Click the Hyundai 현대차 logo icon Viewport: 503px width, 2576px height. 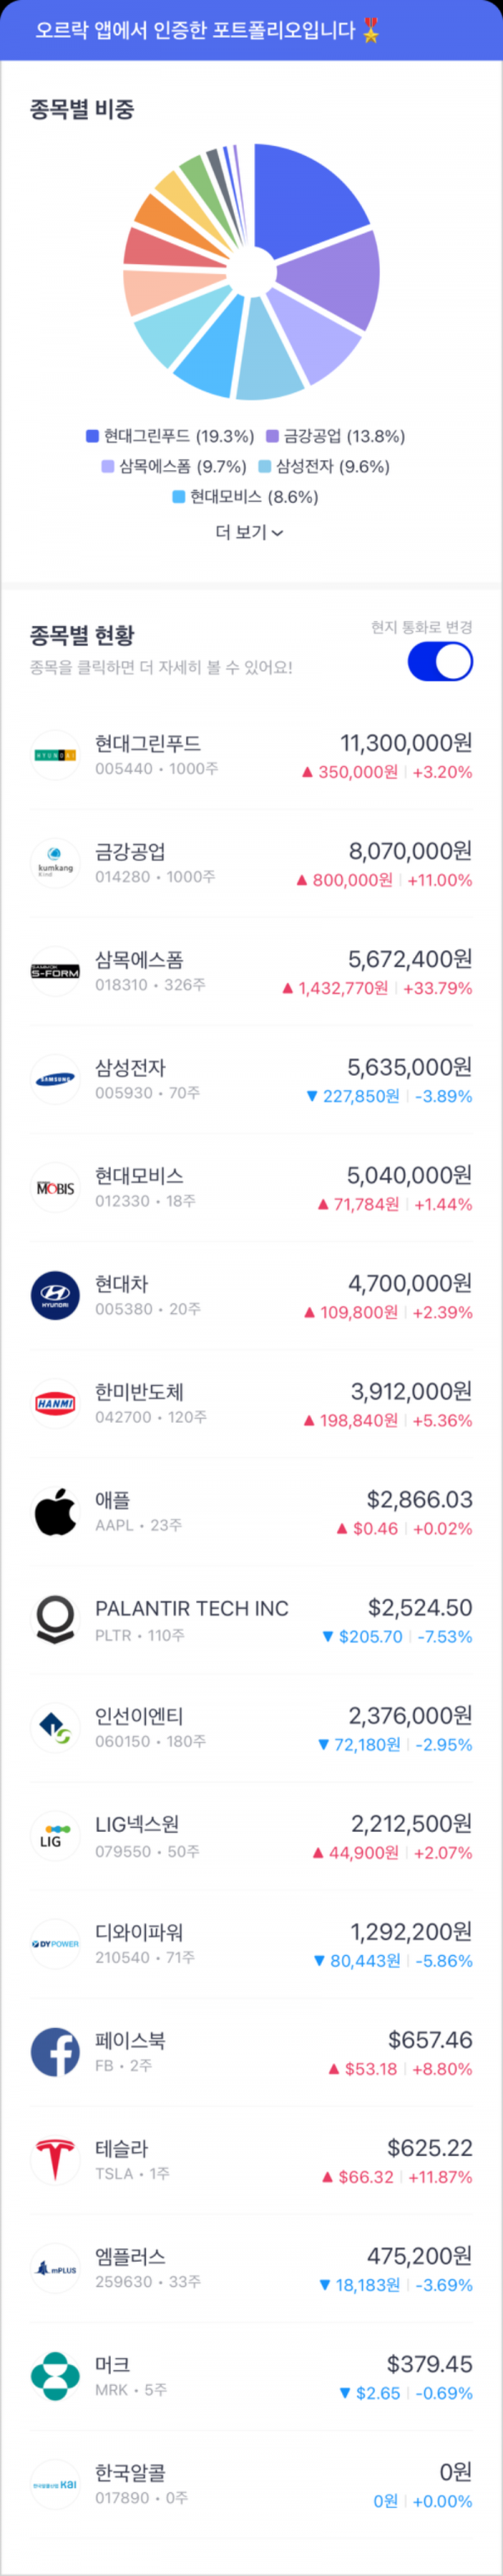click(x=55, y=1295)
